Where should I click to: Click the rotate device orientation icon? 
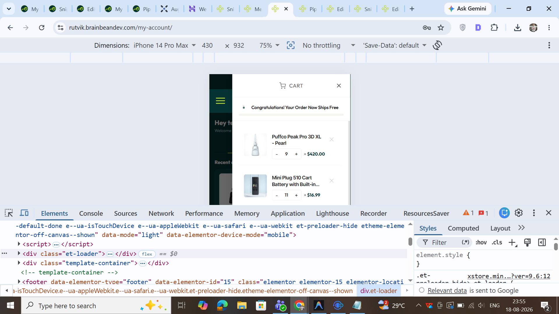[437, 45]
